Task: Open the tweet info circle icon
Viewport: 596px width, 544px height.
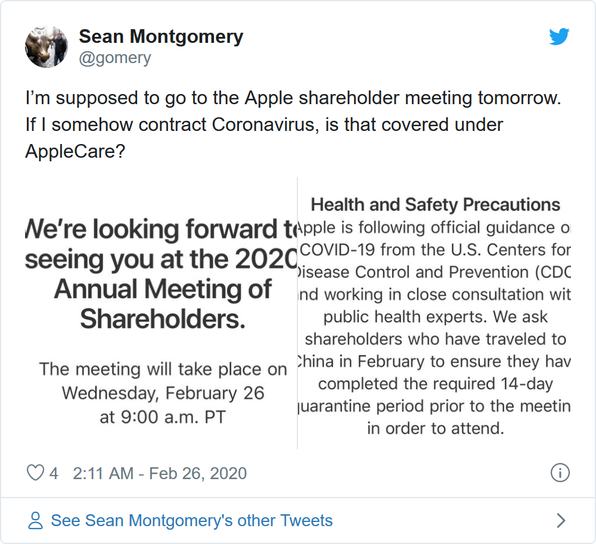Action: (560, 473)
